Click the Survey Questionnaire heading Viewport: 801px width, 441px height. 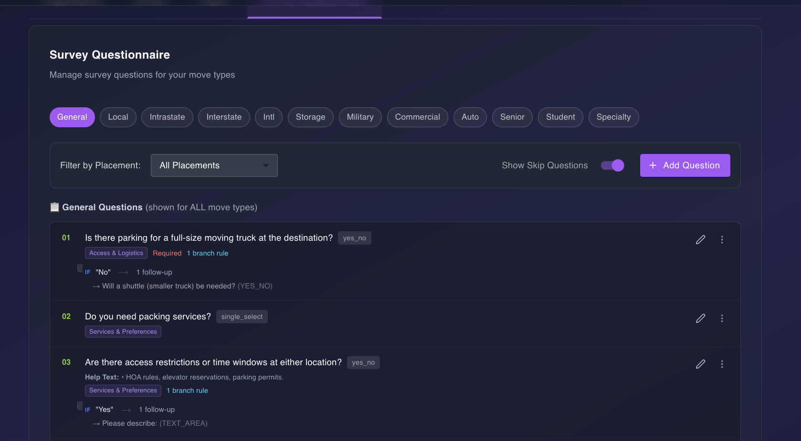tap(110, 55)
